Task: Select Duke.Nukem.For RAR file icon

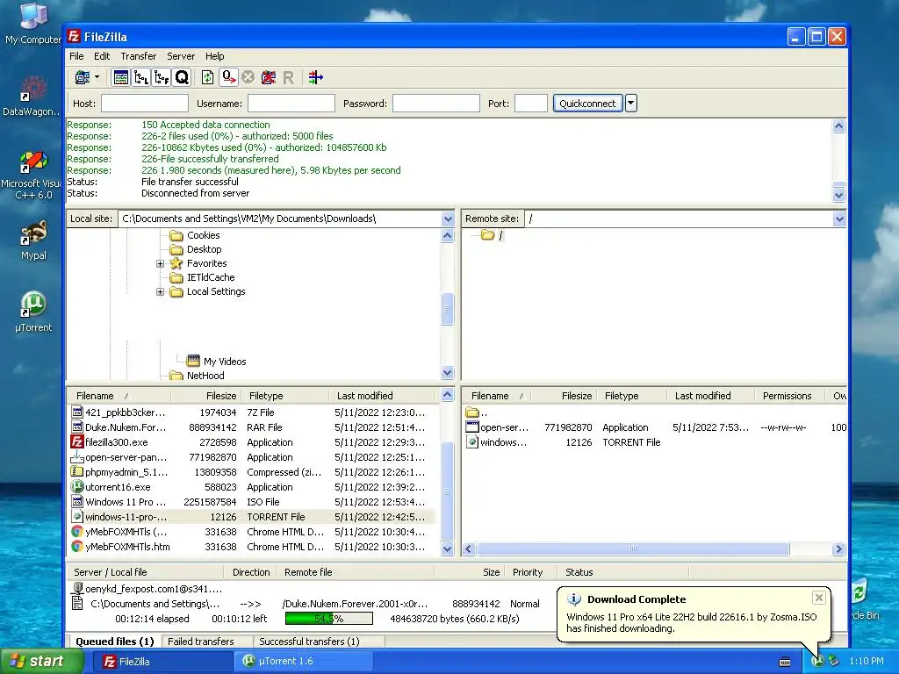Action: pos(77,427)
